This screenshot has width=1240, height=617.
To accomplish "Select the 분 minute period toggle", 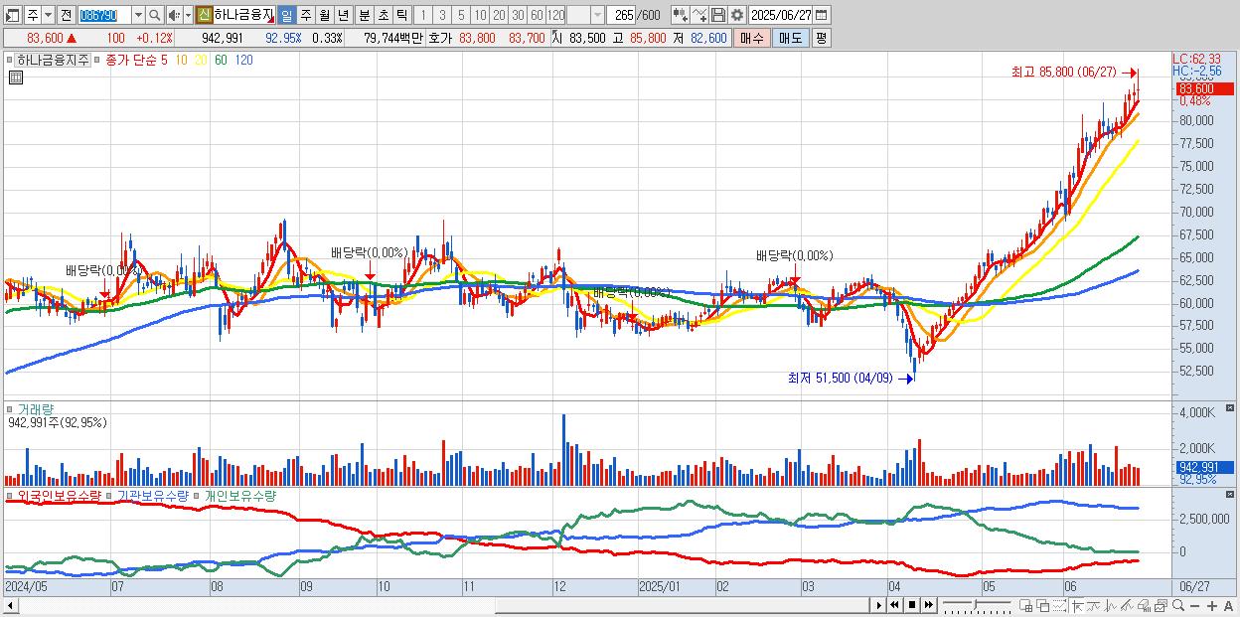I will [x=364, y=15].
